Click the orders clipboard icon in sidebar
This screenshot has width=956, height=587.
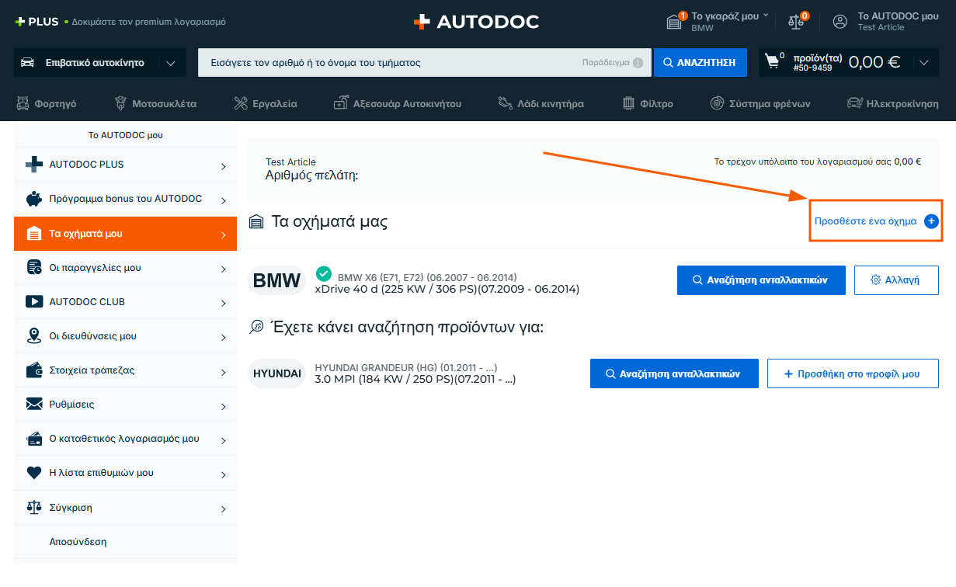[x=34, y=268]
